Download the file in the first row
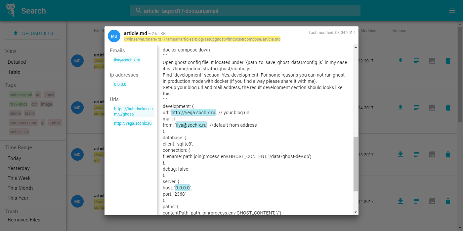The width and height of the screenshot is (463, 231). tap(400, 61)
